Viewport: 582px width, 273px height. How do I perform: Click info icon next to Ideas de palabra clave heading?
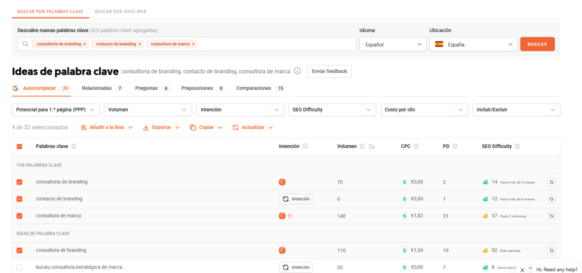coord(297,72)
